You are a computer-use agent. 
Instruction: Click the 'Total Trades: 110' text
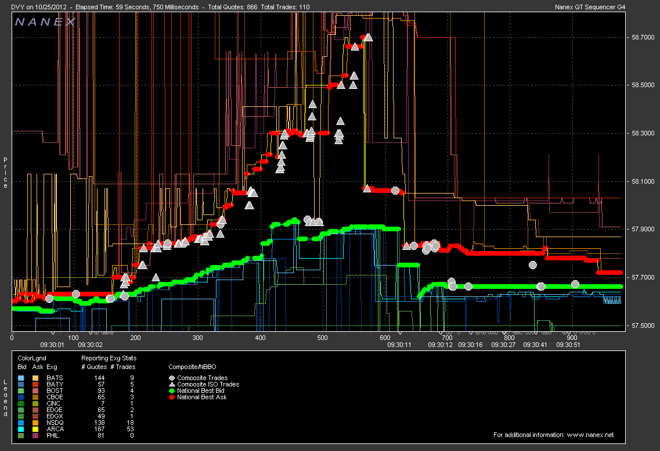click(x=286, y=7)
